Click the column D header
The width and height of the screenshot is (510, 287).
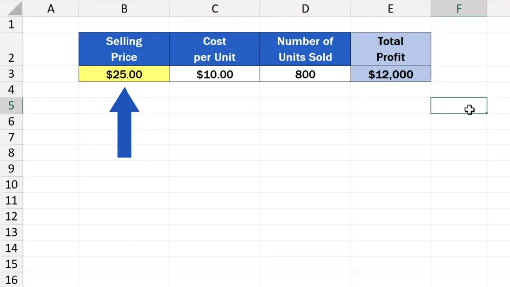click(305, 8)
